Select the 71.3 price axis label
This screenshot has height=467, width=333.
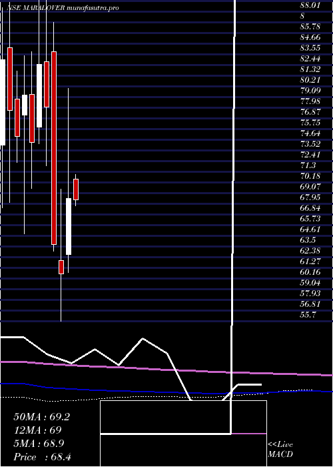pos(308,165)
